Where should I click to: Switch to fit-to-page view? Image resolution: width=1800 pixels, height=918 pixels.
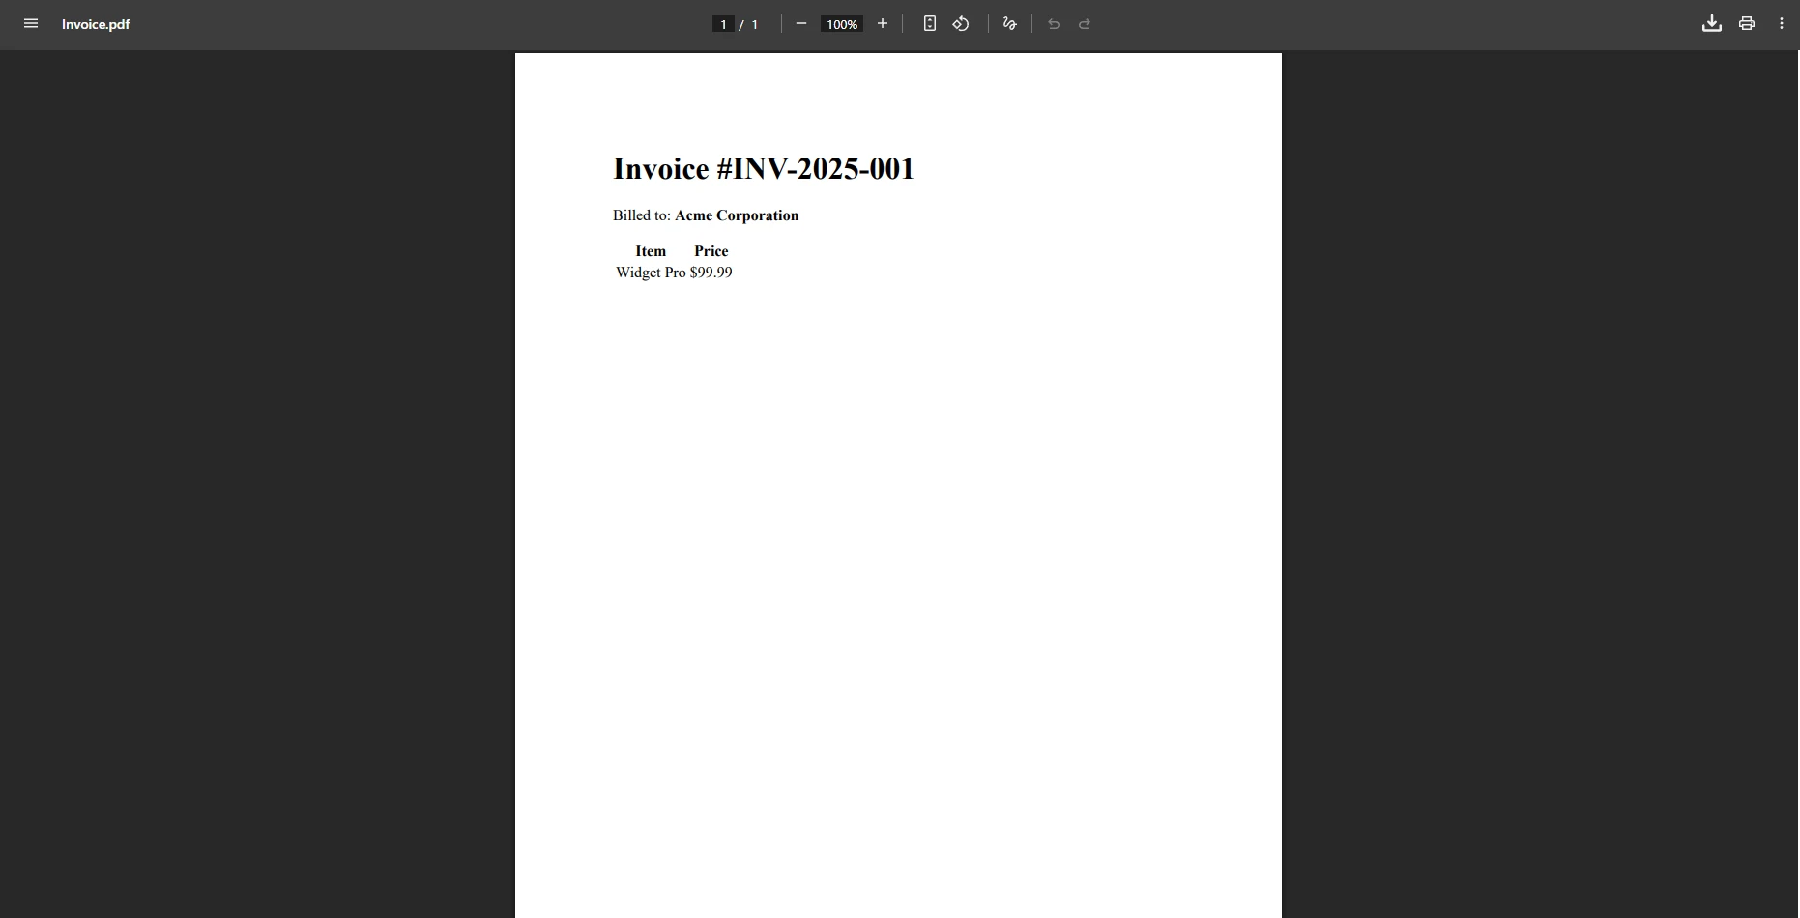(929, 24)
